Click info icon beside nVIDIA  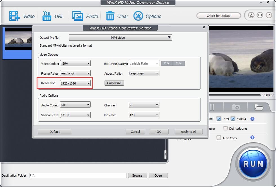(x=252, y=119)
